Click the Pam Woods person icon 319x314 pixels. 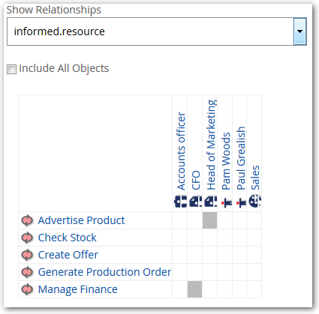[x=227, y=202]
